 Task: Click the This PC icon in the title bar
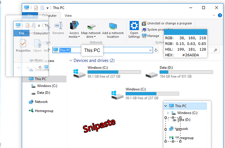click(x=27, y=8)
